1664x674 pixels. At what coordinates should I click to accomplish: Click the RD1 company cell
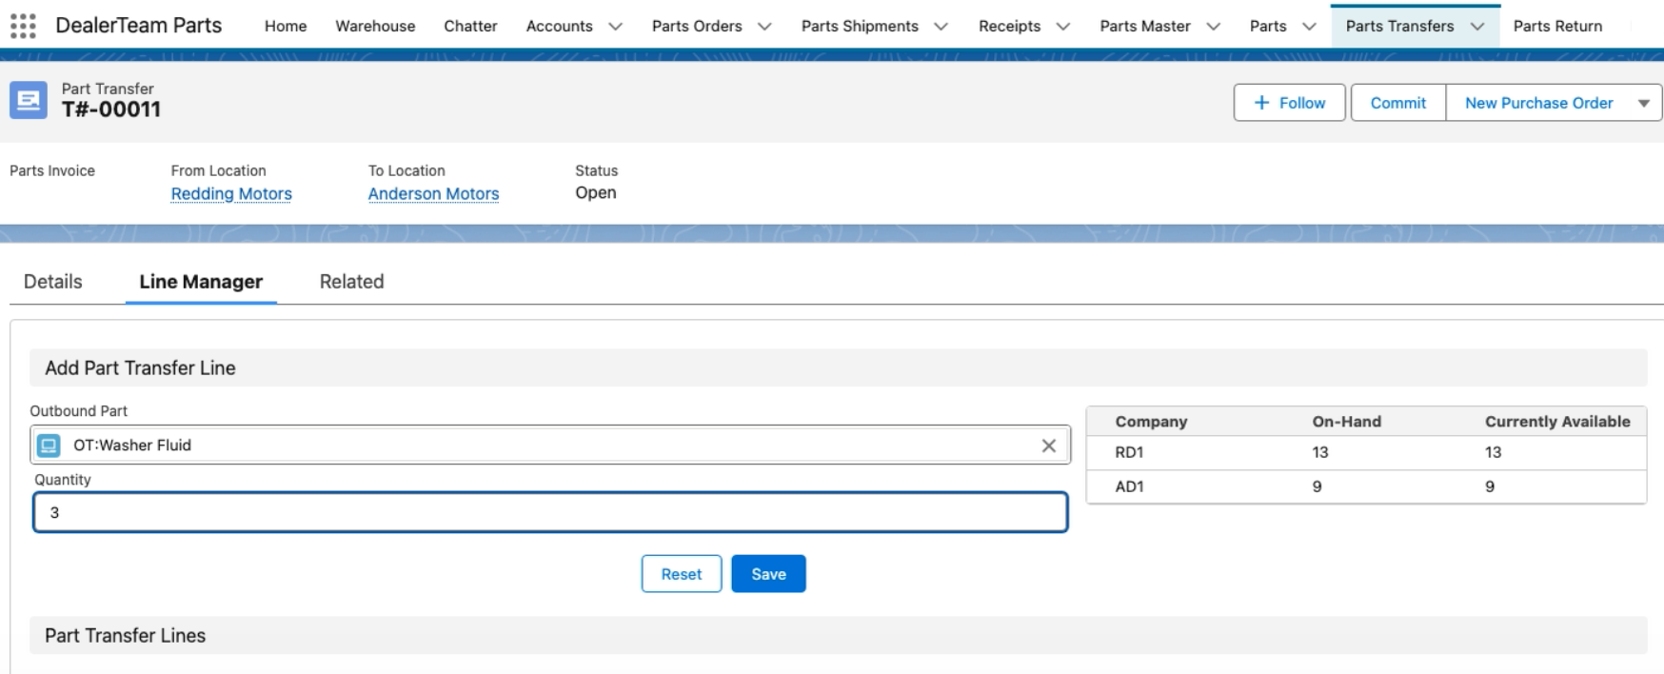(x=1129, y=452)
